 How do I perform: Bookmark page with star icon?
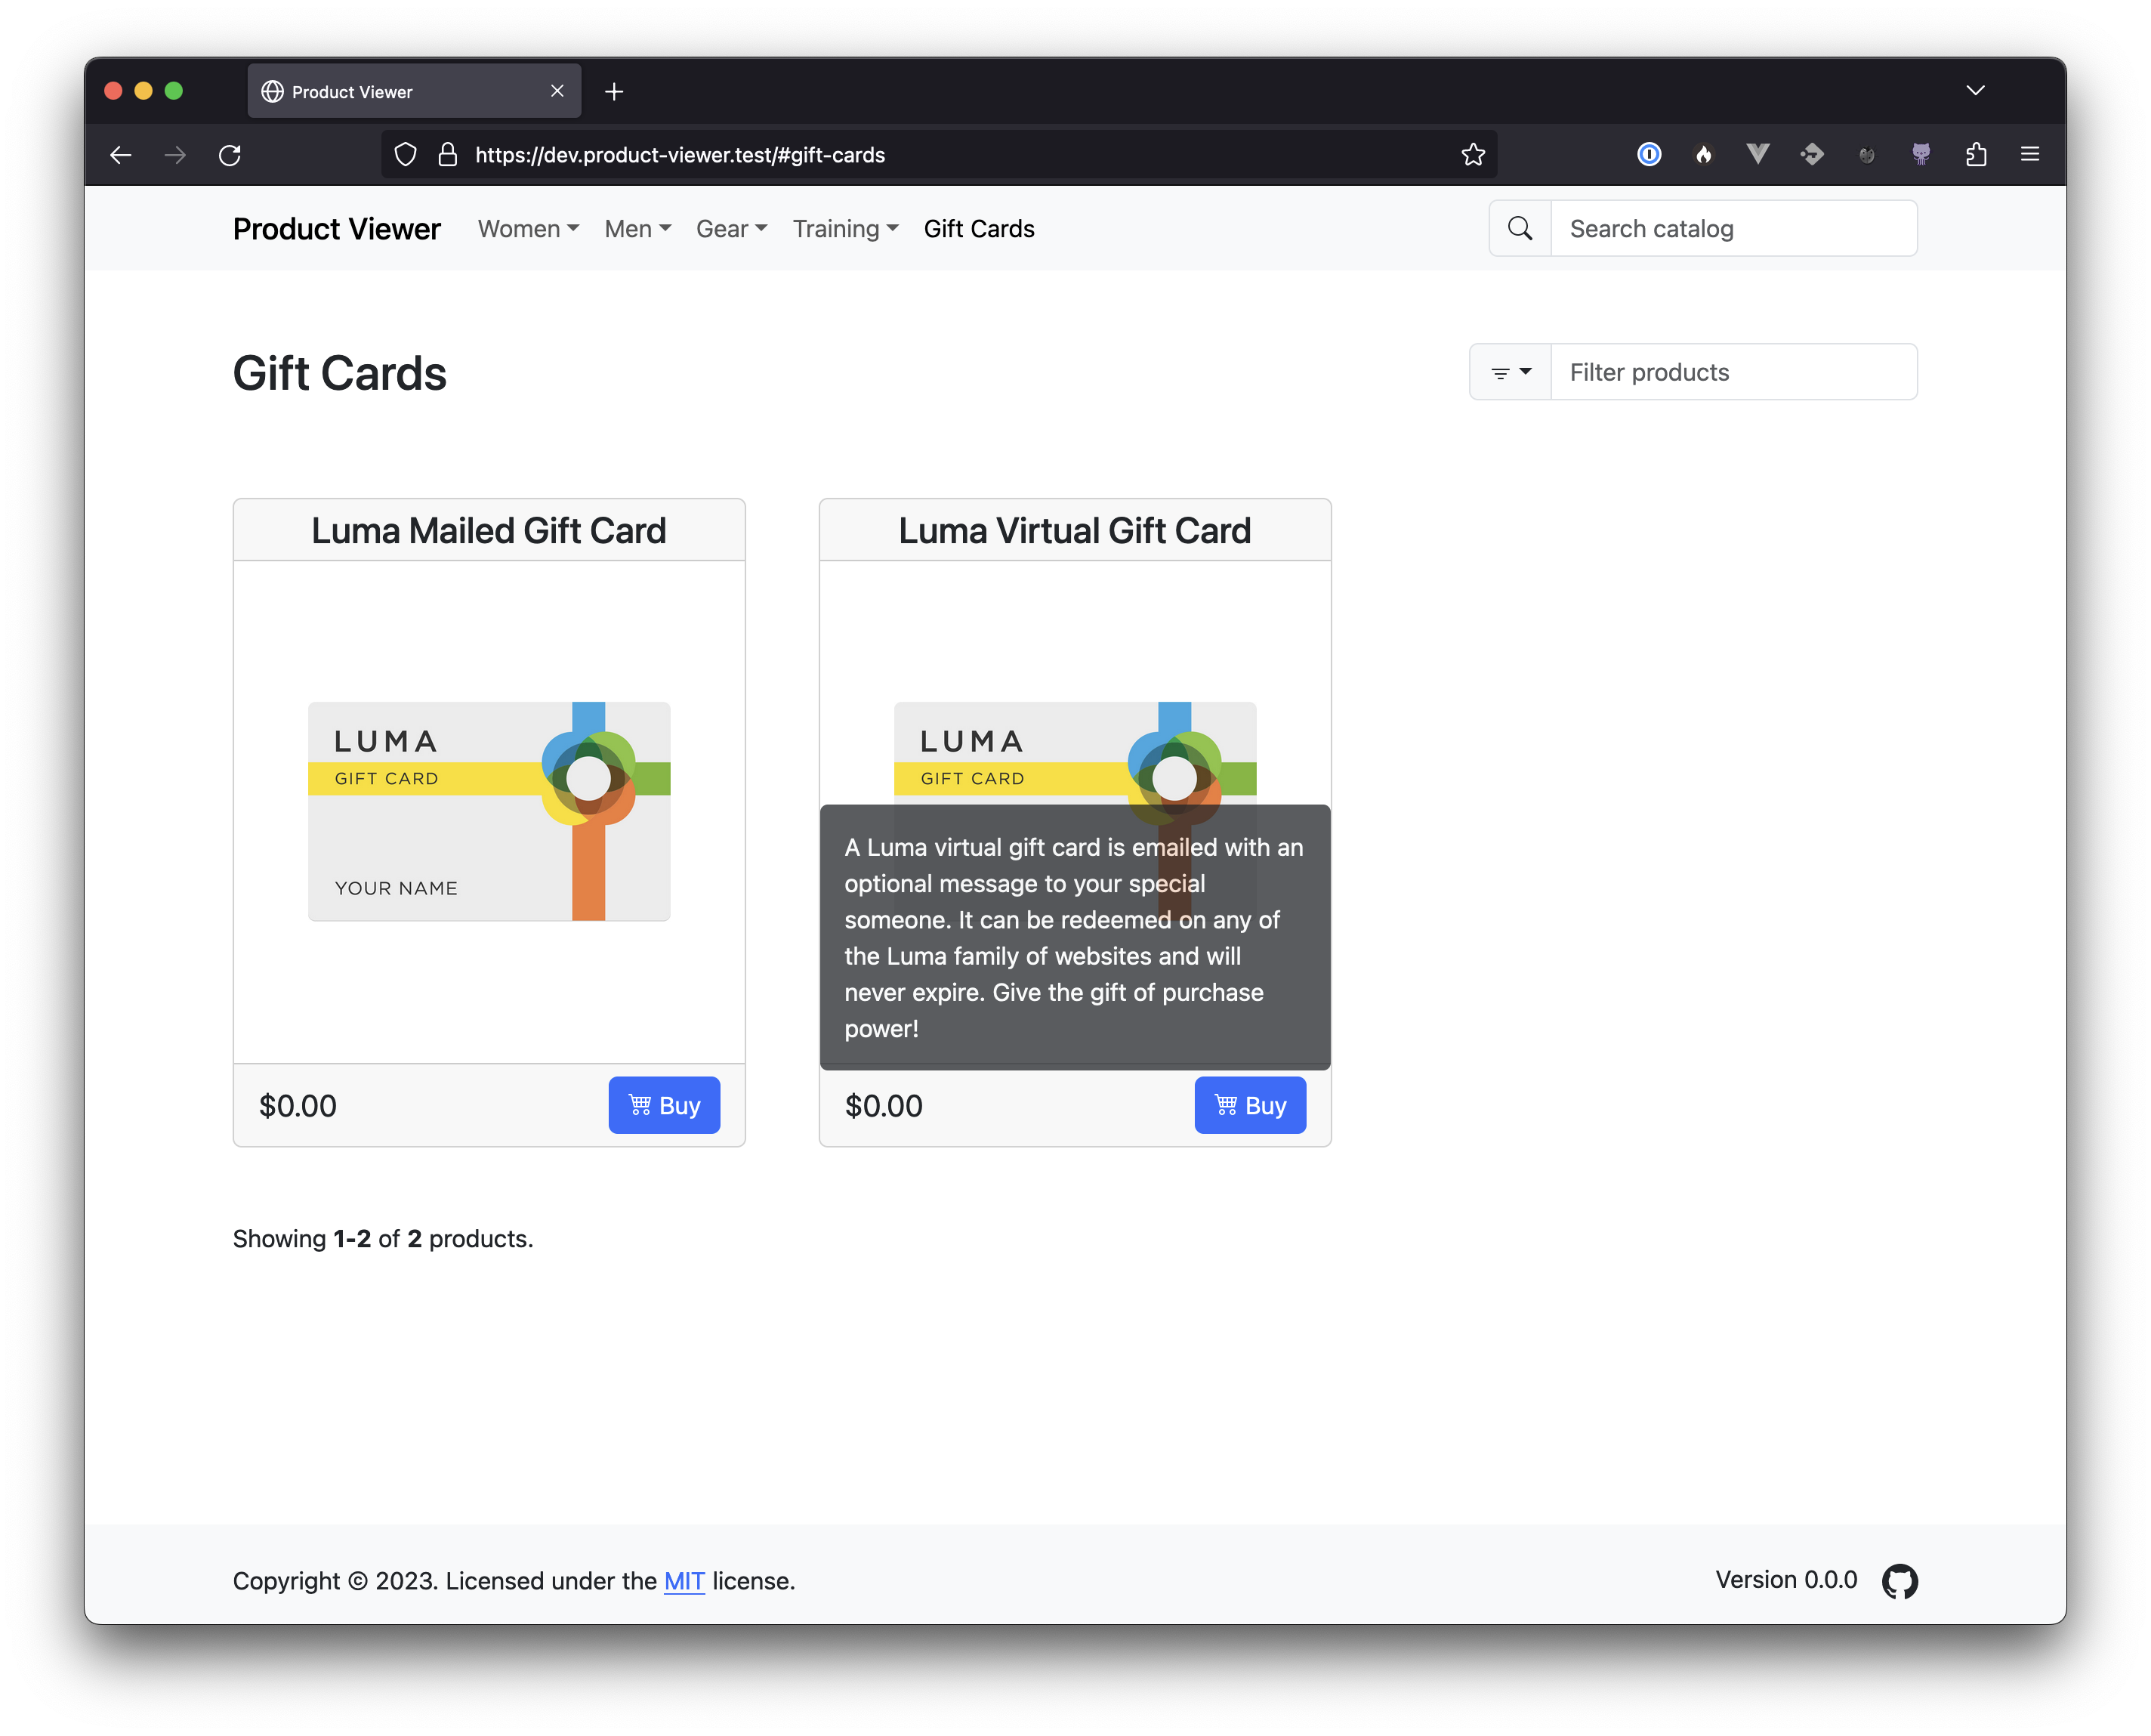(x=1472, y=155)
